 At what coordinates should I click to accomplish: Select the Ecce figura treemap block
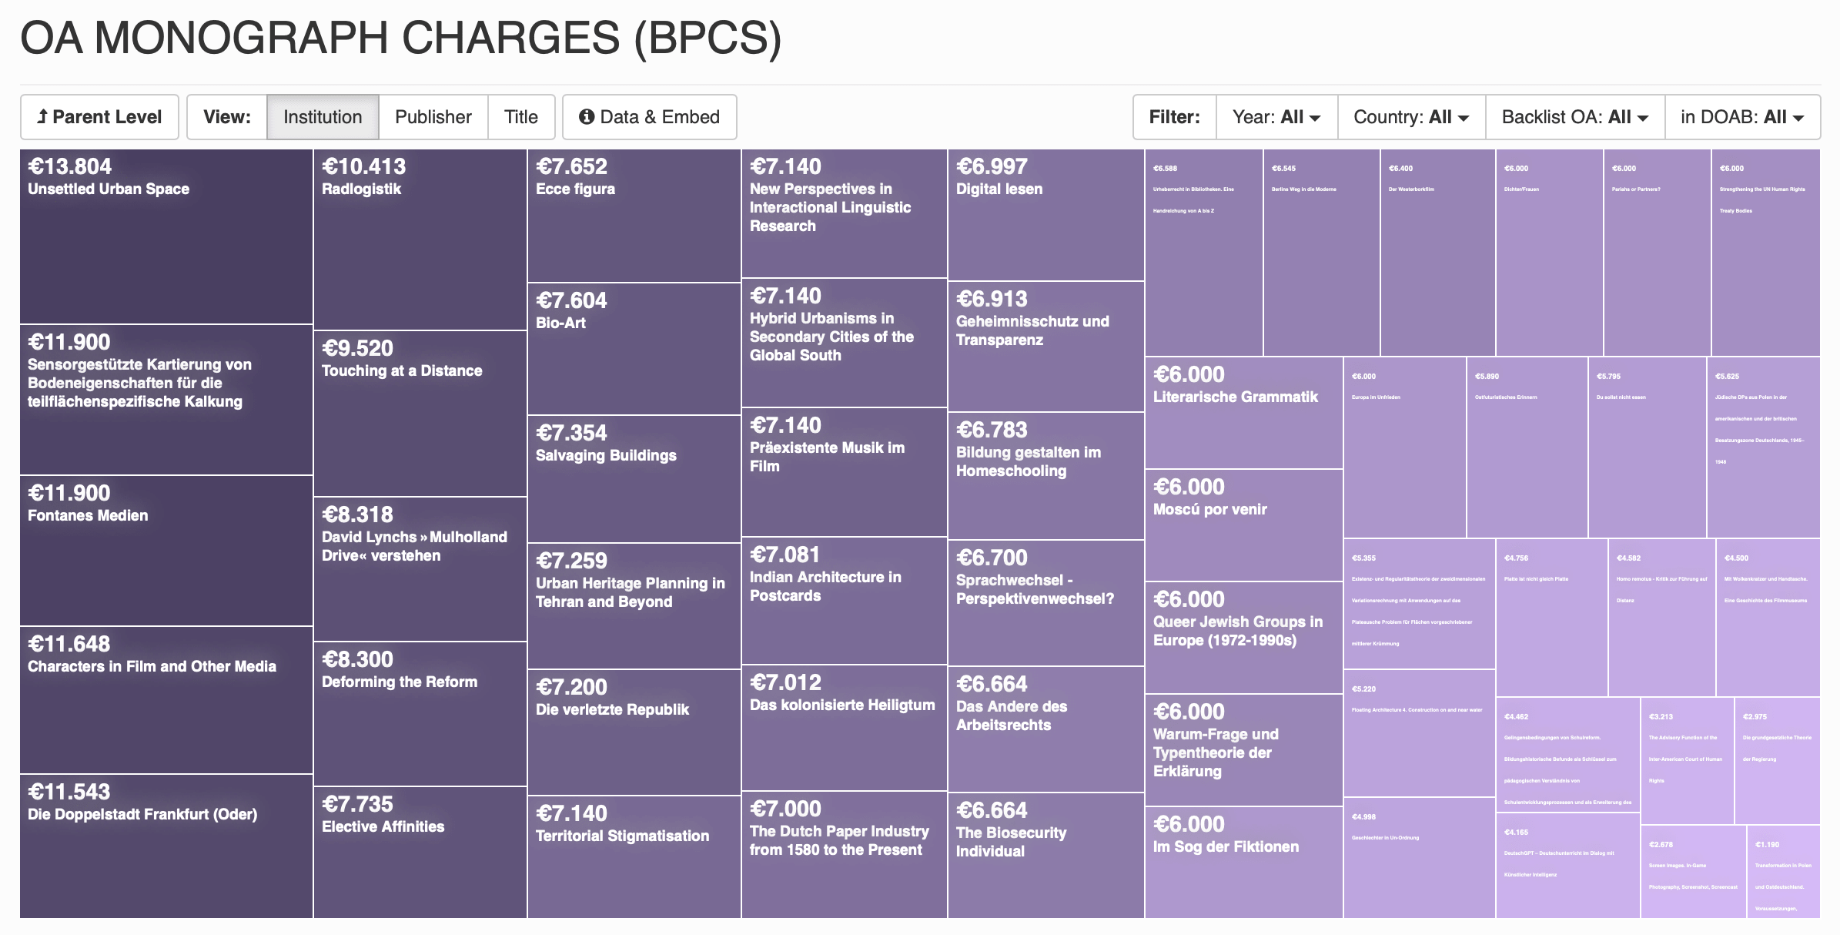(x=634, y=216)
